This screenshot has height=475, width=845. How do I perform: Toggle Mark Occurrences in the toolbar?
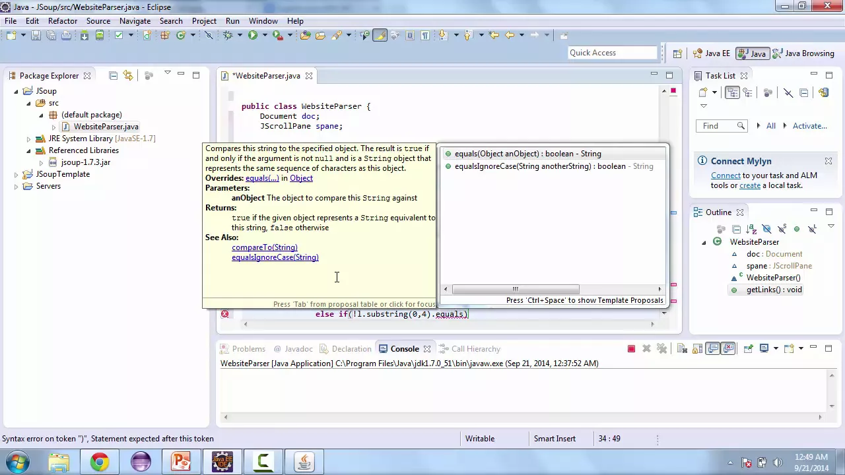tap(380, 35)
